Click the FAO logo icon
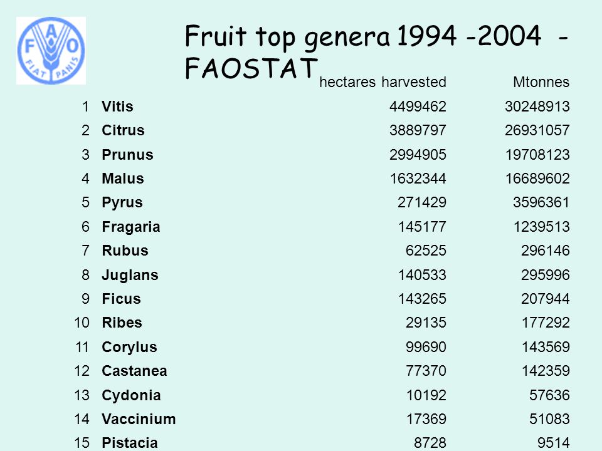This screenshot has height=451, width=602. click(x=51, y=51)
